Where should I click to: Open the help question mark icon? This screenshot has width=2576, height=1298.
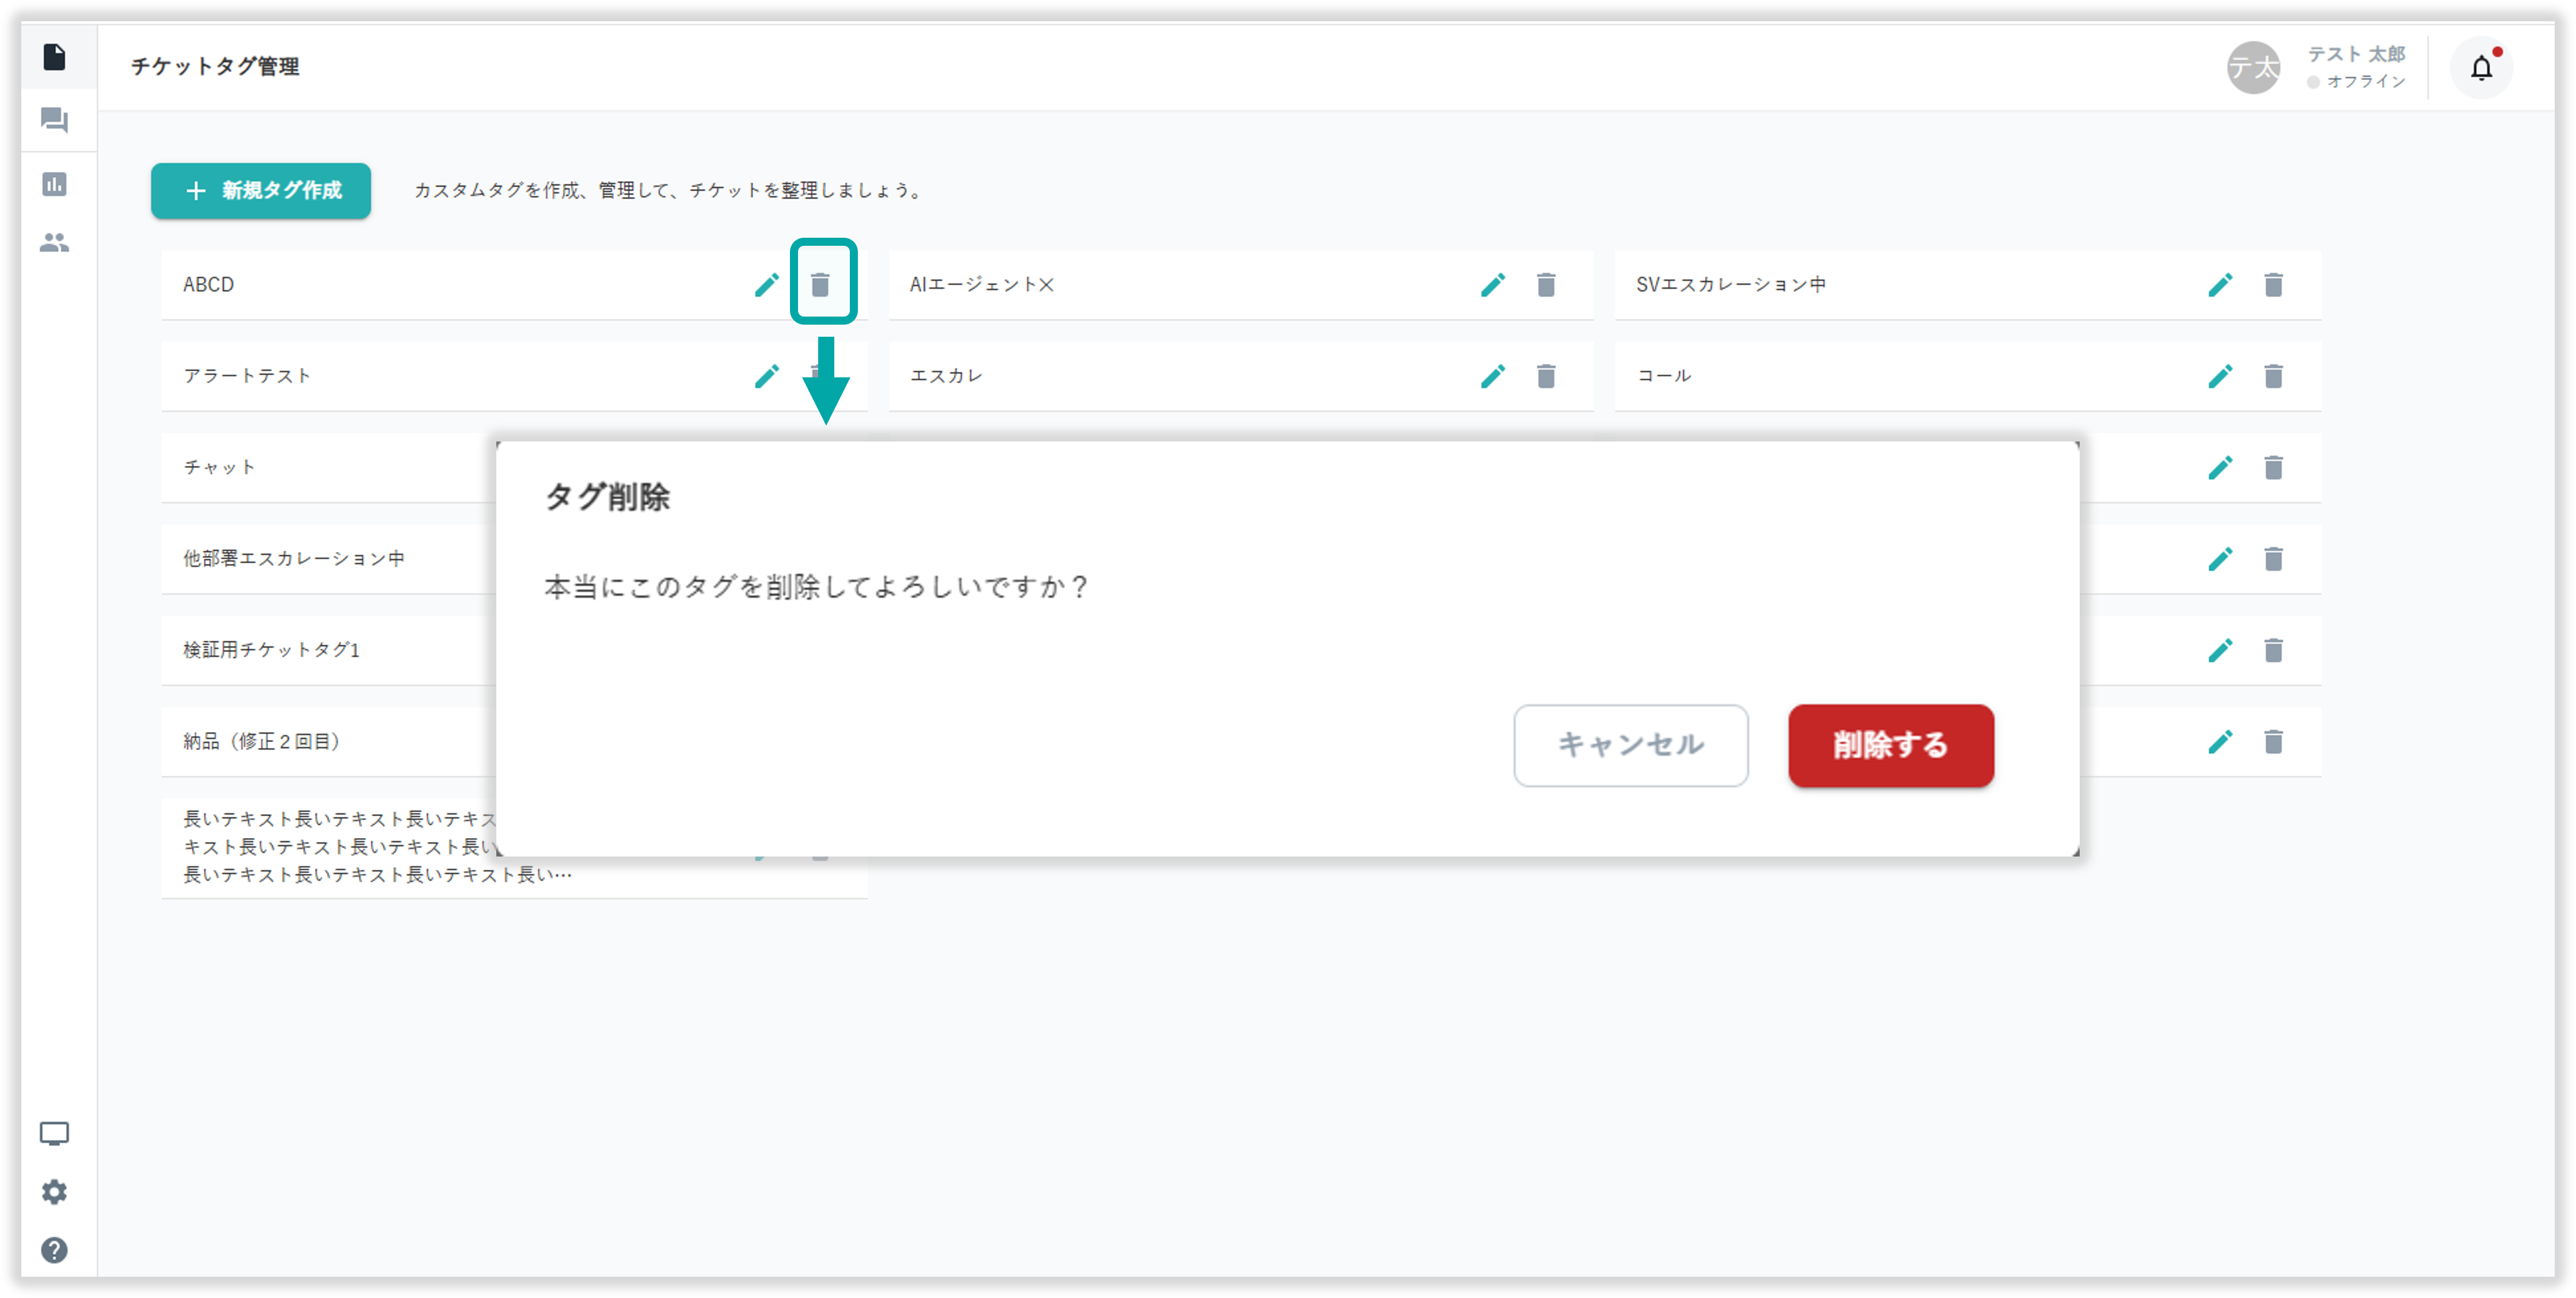pyautogui.click(x=54, y=1250)
